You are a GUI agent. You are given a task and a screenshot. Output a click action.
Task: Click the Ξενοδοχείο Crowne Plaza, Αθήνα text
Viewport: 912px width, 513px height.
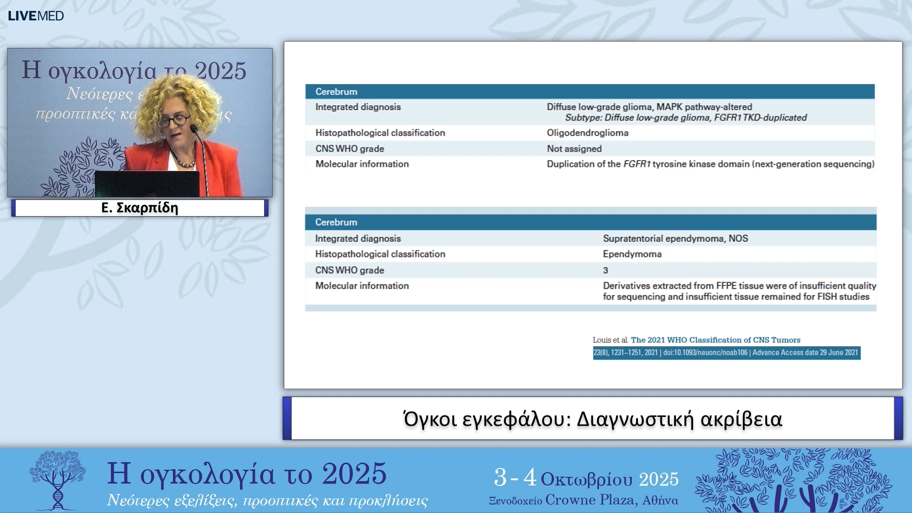pyautogui.click(x=583, y=500)
